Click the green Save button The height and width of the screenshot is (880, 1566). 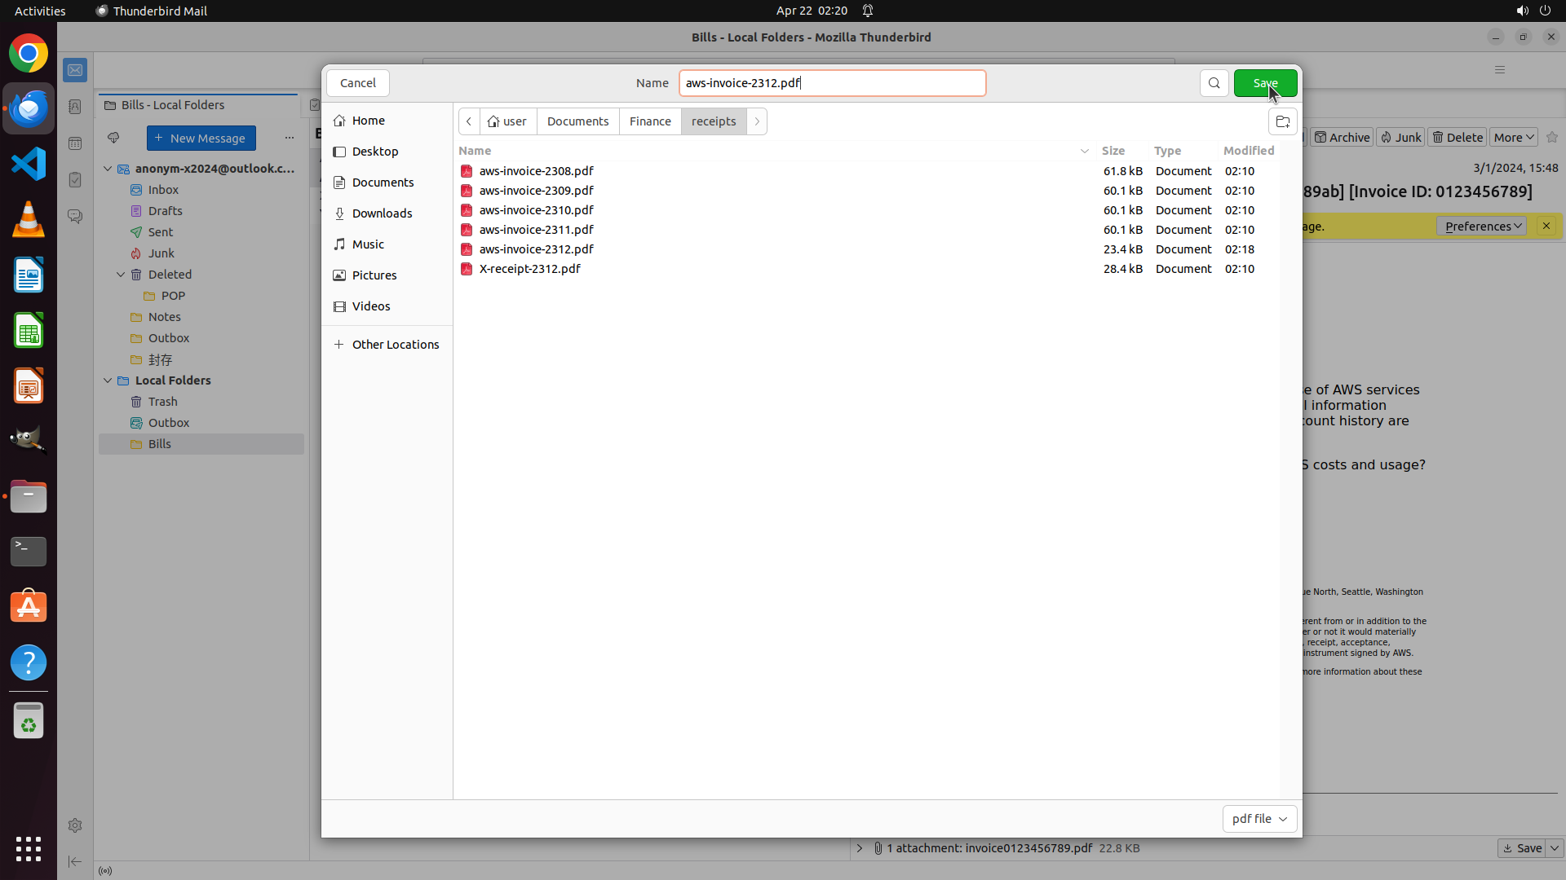pos(1264,83)
